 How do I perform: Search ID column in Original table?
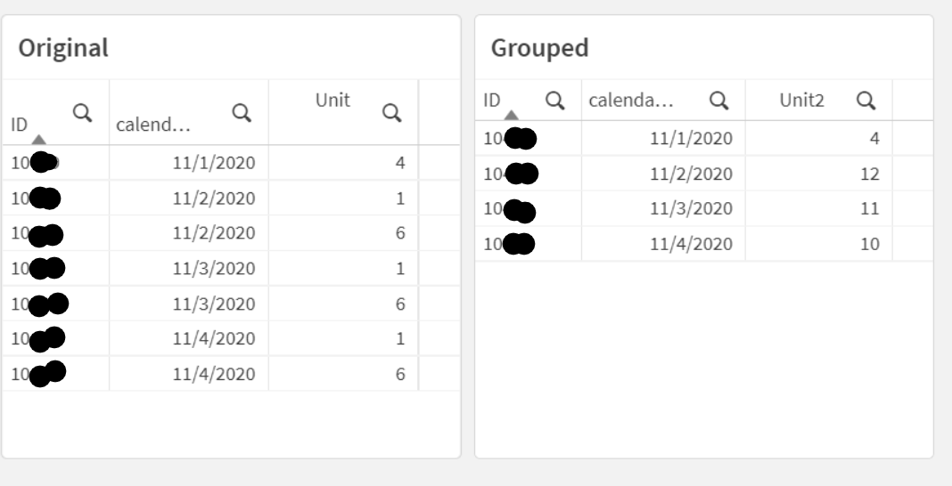[x=81, y=112]
